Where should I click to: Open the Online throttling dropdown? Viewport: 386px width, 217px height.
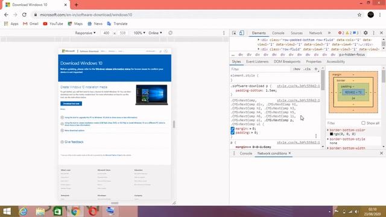tap(156, 33)
